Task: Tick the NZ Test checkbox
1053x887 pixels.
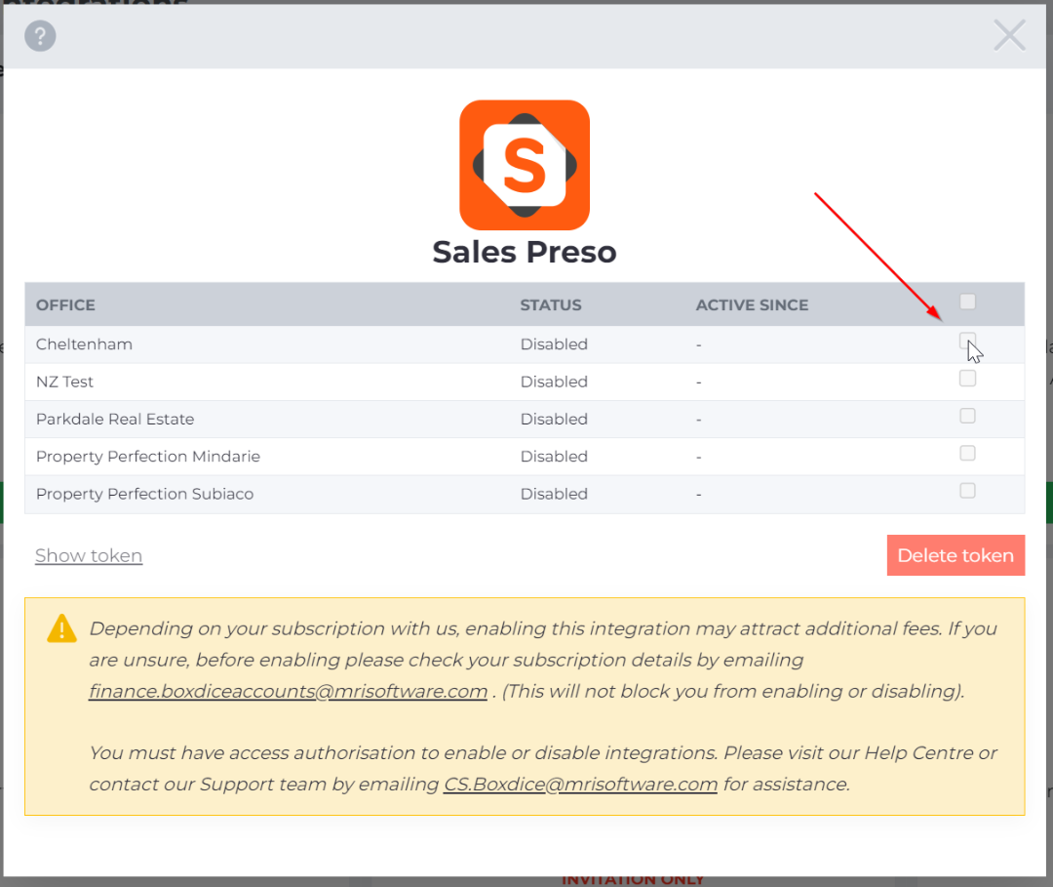Action: tap(968, 379)
